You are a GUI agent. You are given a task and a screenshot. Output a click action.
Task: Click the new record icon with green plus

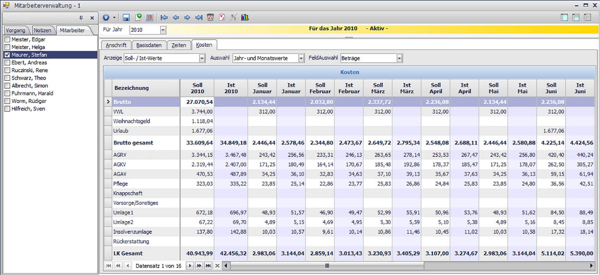[x=138, y=18]
